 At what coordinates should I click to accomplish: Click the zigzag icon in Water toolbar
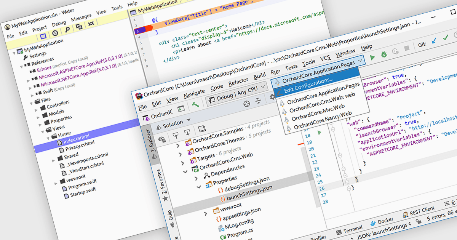pyautogui.click(x=91, y=24)
